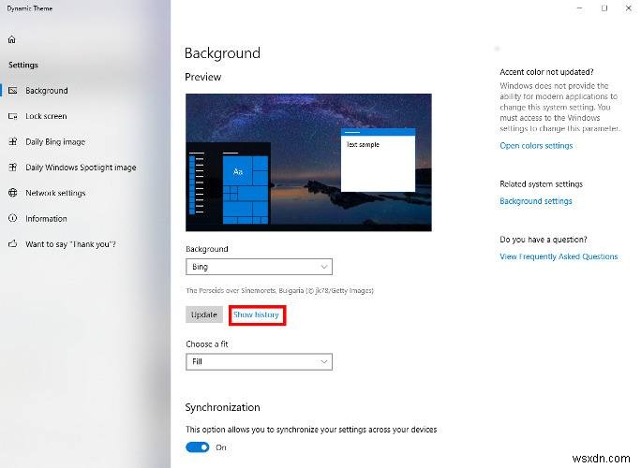Click the Settings label in sidebar
Viewport: 641px width, 468px height.
(x=23, y=65)
